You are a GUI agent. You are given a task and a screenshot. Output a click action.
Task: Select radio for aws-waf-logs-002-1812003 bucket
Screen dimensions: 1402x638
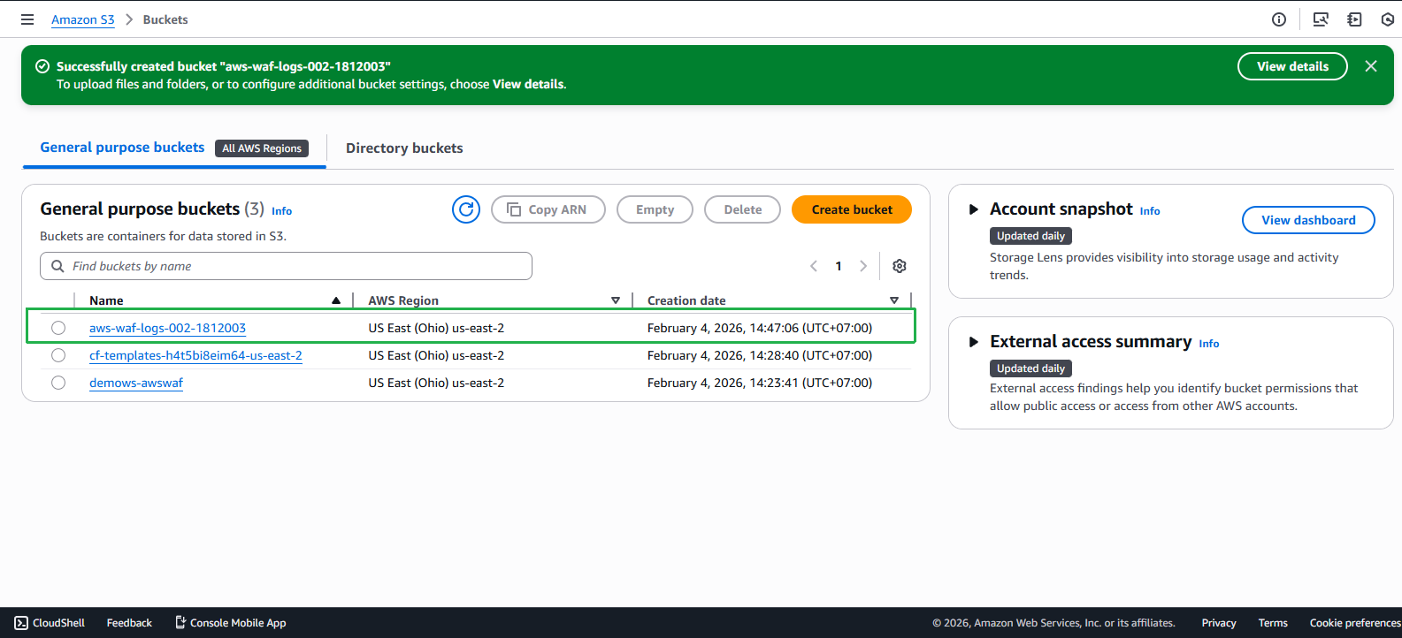58,328
